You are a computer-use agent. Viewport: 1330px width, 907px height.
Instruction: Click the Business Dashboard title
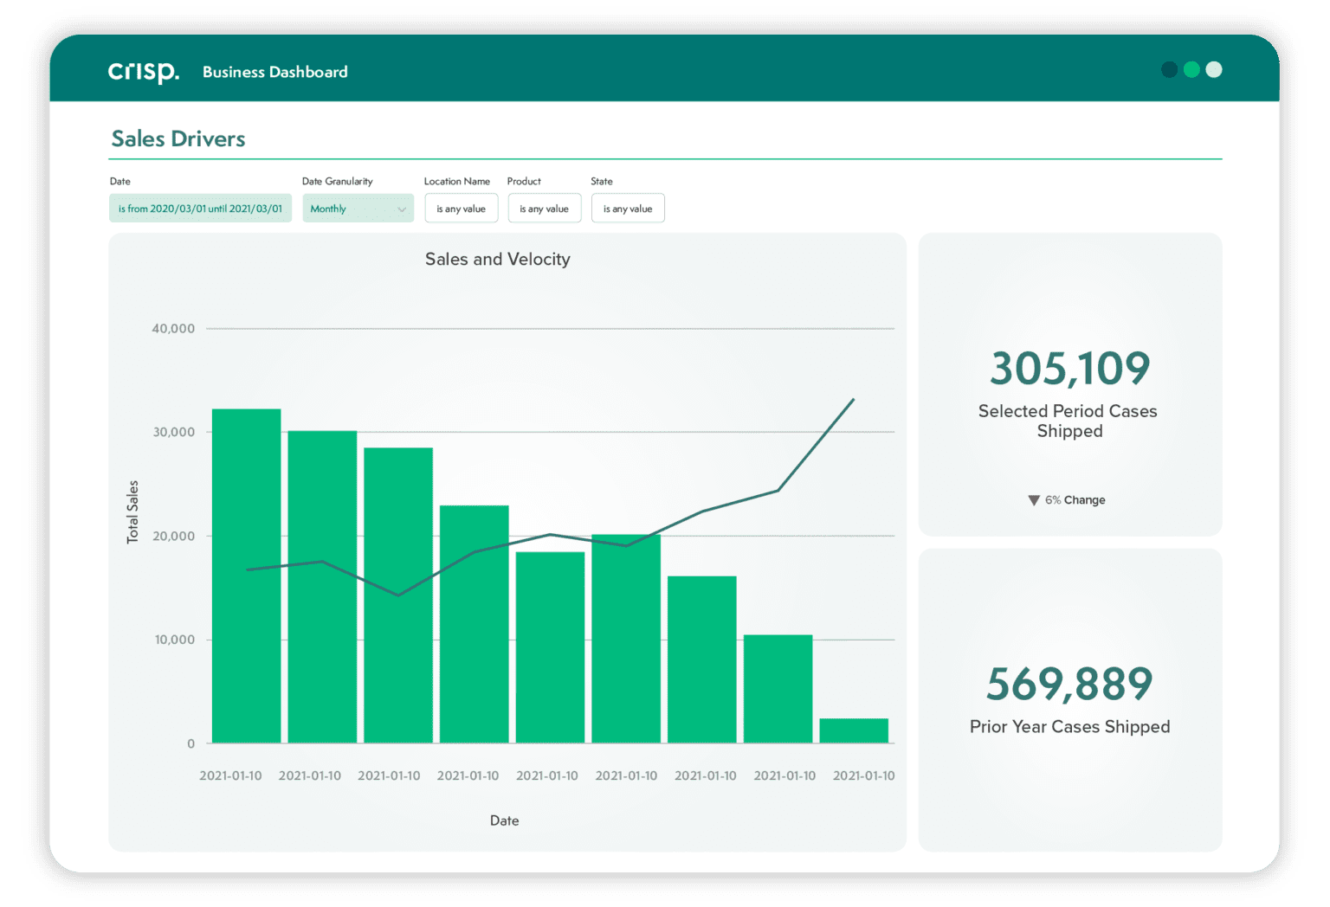click(274, 72)
